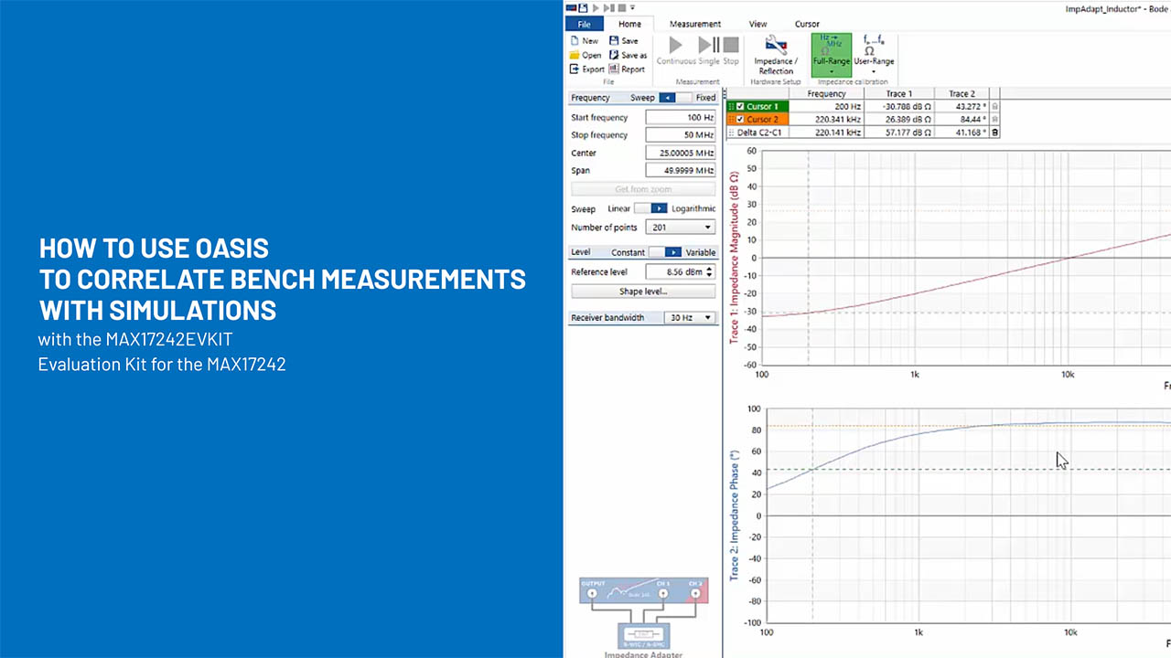Open the Cursor ribbon tab
This screenshot has height=658, width=1171.
pos(807,24)
